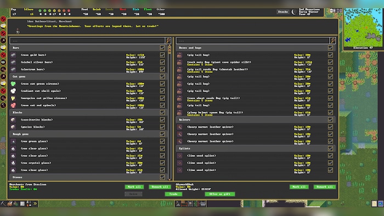Select the raw green glass row text
The height and width of the screenshot is (216, 384).
click(x=34, y=141)
